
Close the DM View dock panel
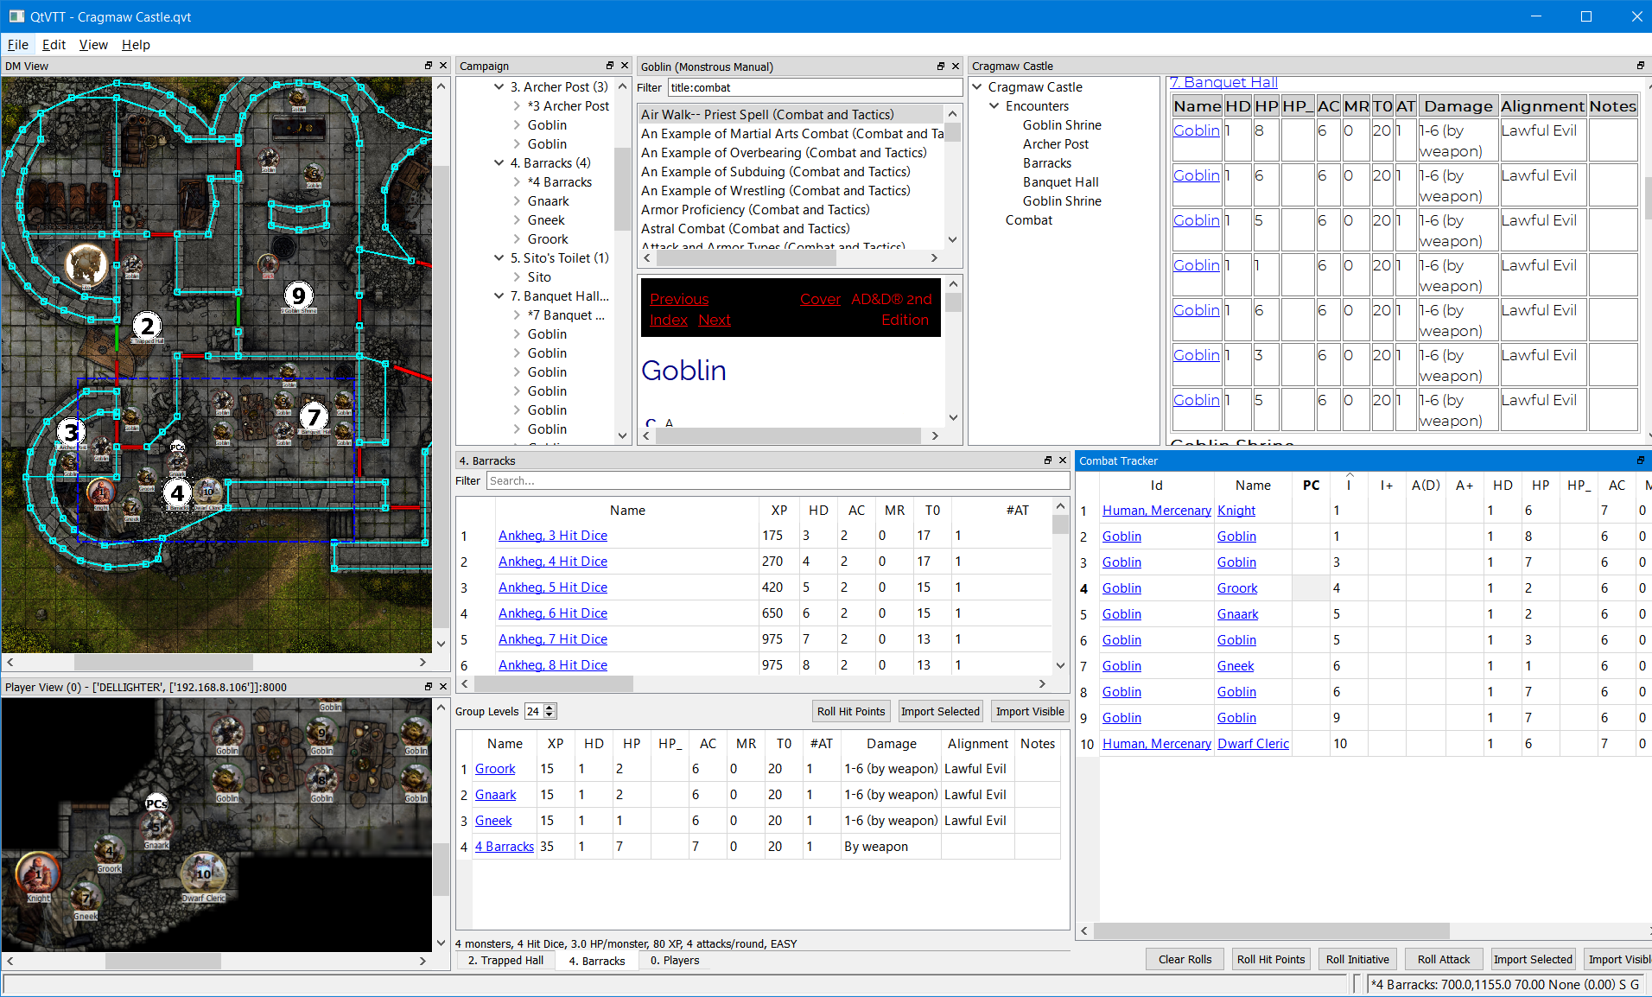[443, 66]
